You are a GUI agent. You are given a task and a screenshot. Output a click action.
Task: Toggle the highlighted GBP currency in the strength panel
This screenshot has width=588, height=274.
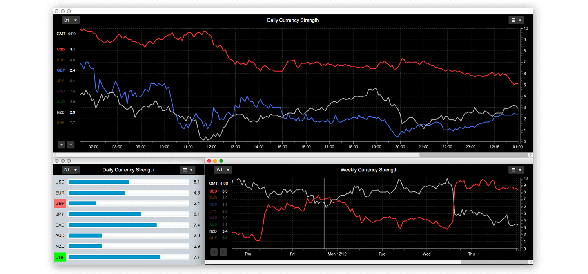pyautogui.click(x=60, y=203)
